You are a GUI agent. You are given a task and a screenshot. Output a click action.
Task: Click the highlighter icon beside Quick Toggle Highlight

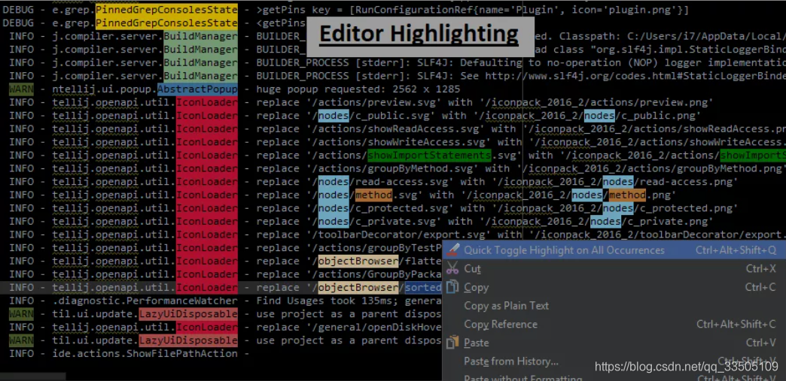[x=452, y=249]
